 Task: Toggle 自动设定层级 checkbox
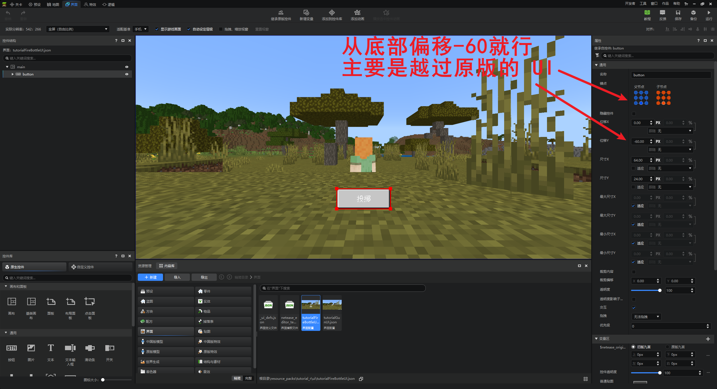[189, 29]
